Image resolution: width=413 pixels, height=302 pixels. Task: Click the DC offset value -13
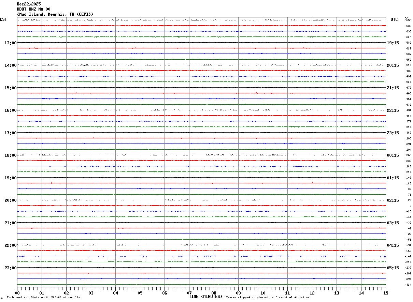(x=409, y=212)
